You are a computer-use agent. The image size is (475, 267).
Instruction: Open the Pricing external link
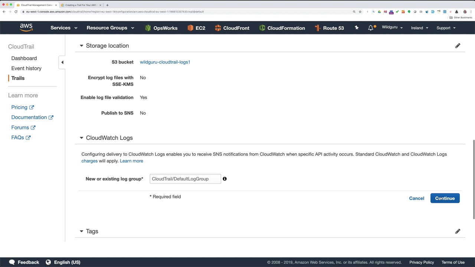[x=23, y=107]
